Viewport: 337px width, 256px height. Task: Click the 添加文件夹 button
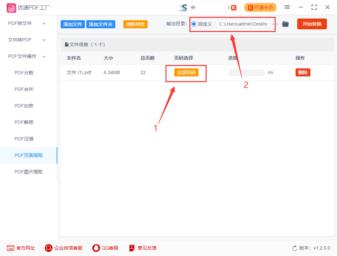(x=101, y=24)
